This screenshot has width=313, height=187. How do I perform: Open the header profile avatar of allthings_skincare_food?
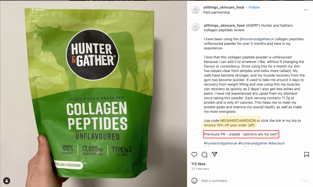[195, 10]
